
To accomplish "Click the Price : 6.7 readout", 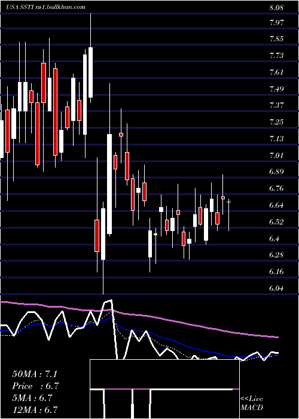I will tap(35, 386).
